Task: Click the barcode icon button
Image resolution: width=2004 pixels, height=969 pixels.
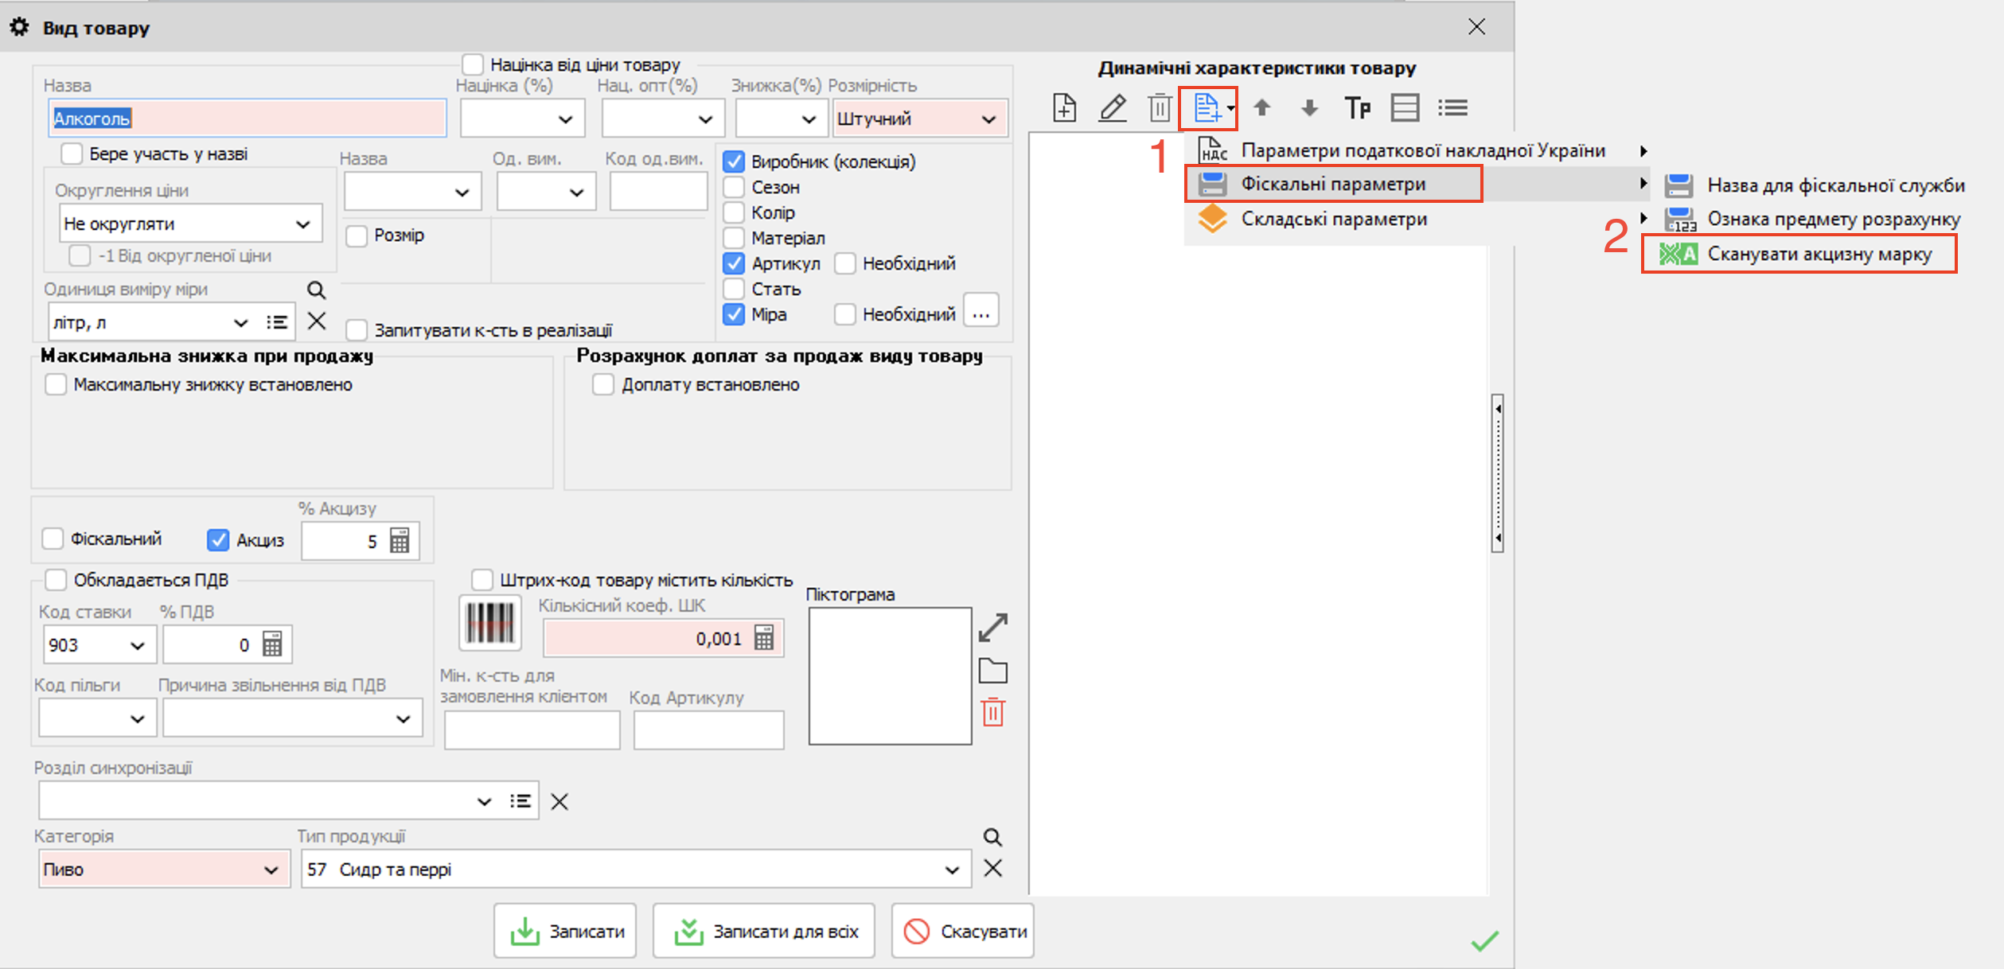Action: pyautogui.click(x=490, y=623)
